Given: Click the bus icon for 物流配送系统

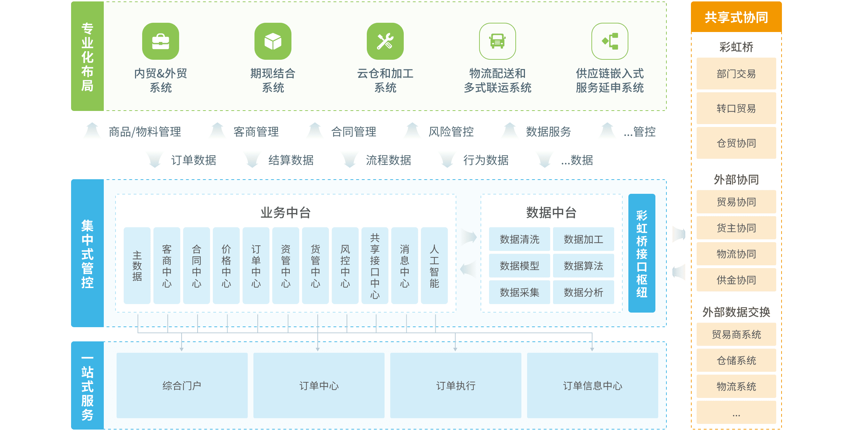Looking at the screenshot, I should (498, 41).
